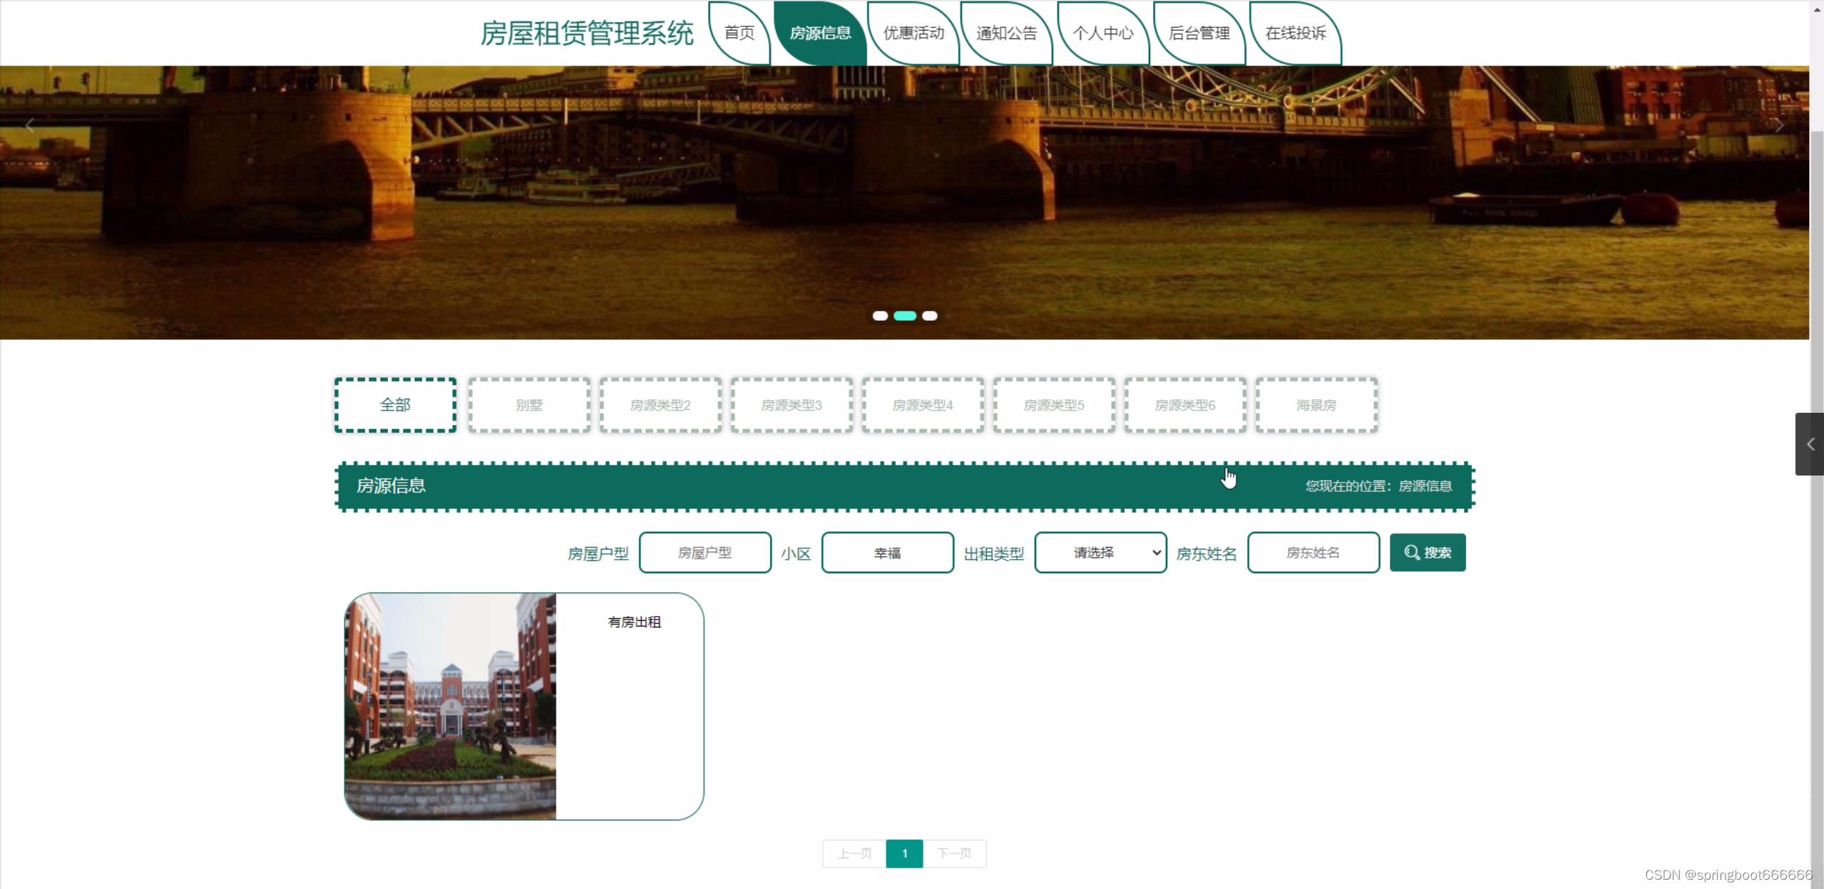Select the first carousel indicator dot
Image resolution: width=1824 pixels, height=889 pixels.
coord(880,316)
